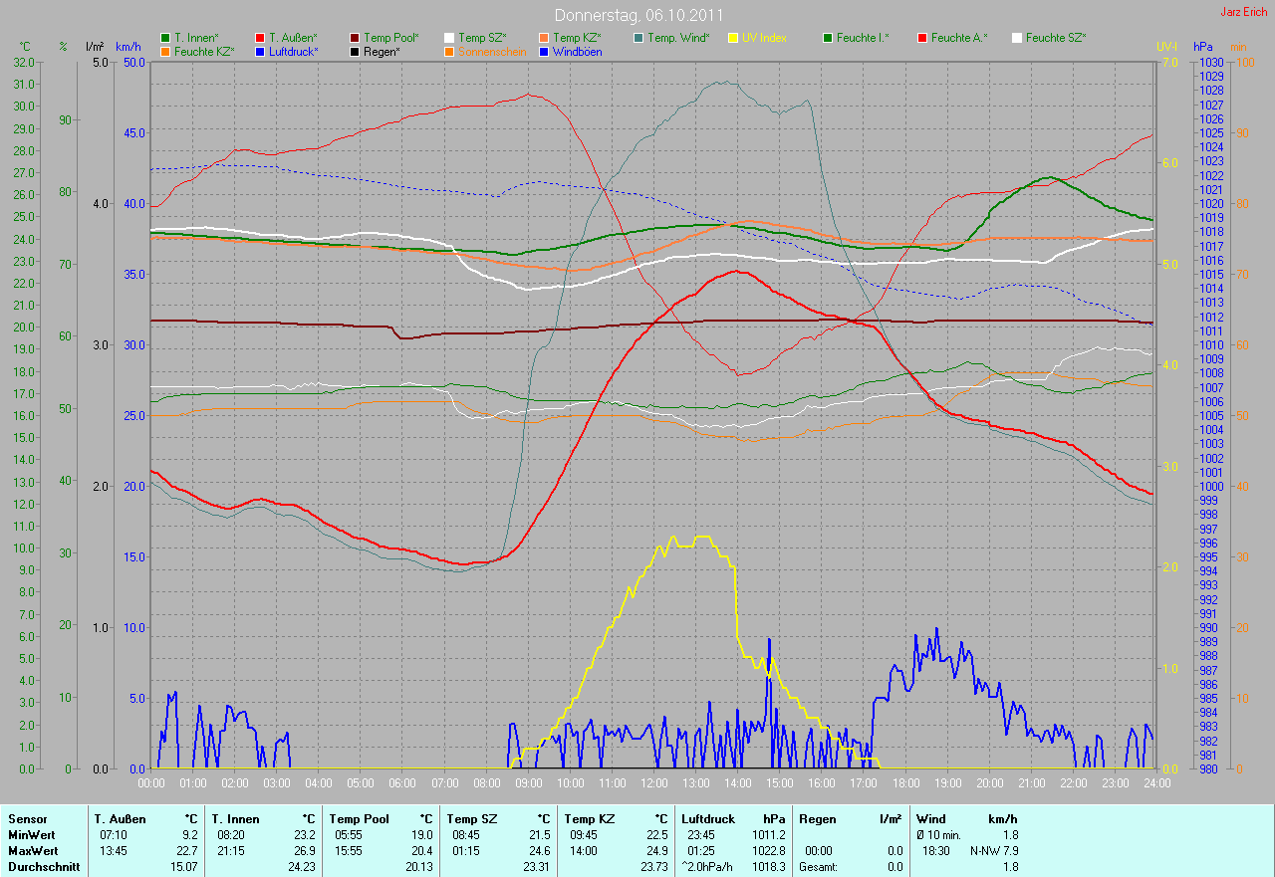
Task: Select the pool maximum value '20.4'
Action: [422, 851]
